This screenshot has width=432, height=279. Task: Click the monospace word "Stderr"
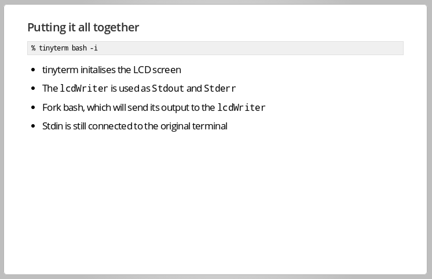tap(220, 88)
